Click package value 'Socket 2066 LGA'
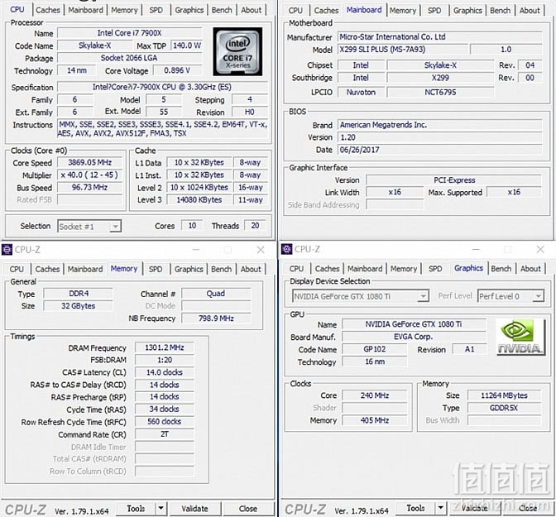 point(129,58)
